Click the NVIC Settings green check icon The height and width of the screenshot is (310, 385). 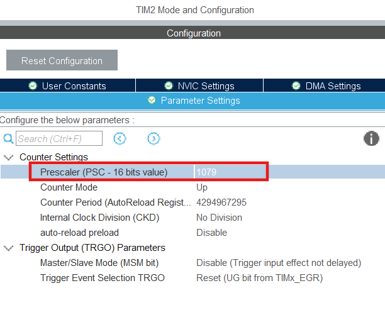[169, 86]
